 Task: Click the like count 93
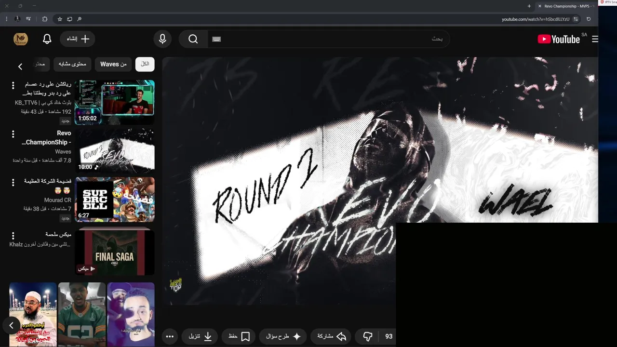tap(389, 336)
